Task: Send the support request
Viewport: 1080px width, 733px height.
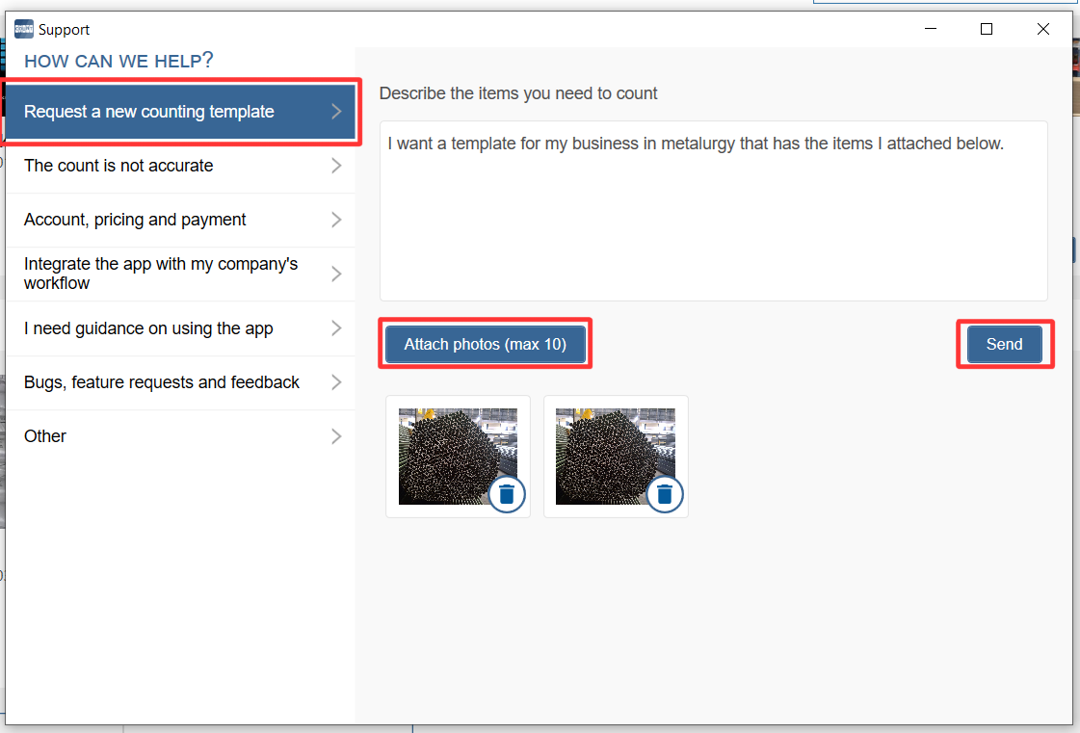Action: pyautogui.click(x=1004, y=344)
